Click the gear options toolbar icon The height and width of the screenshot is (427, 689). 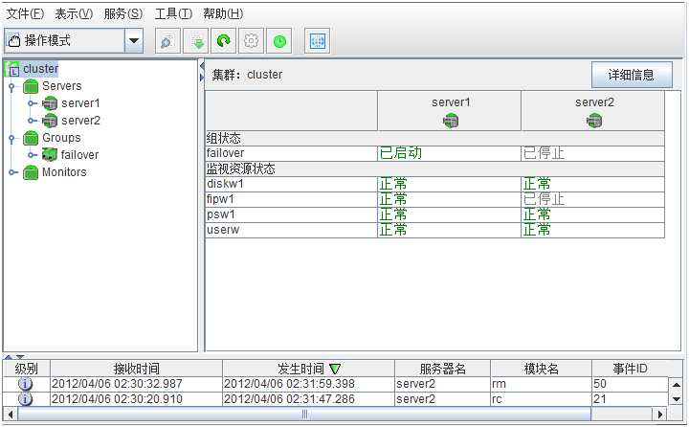click(x=252, y=41)
